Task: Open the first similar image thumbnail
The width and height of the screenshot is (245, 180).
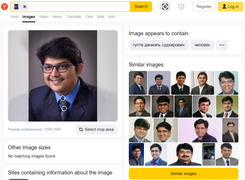Action: point(138,83)
